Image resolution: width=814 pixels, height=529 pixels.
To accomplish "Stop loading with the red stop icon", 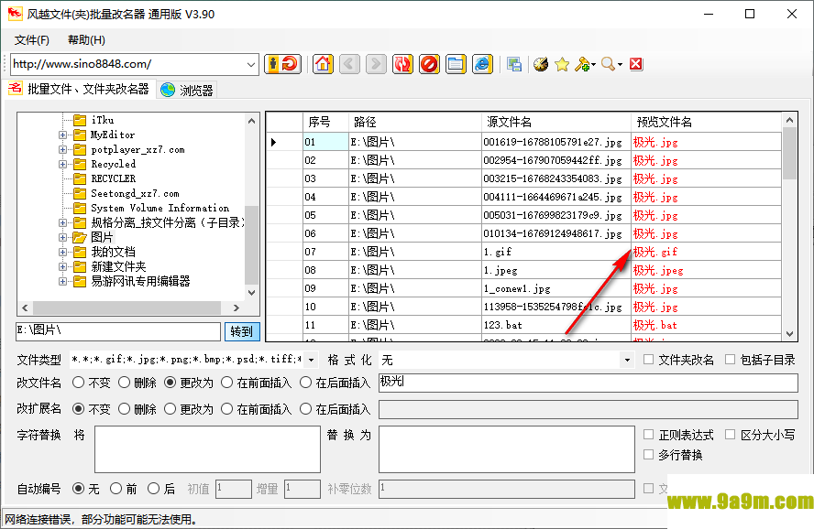I will (429, 64).
